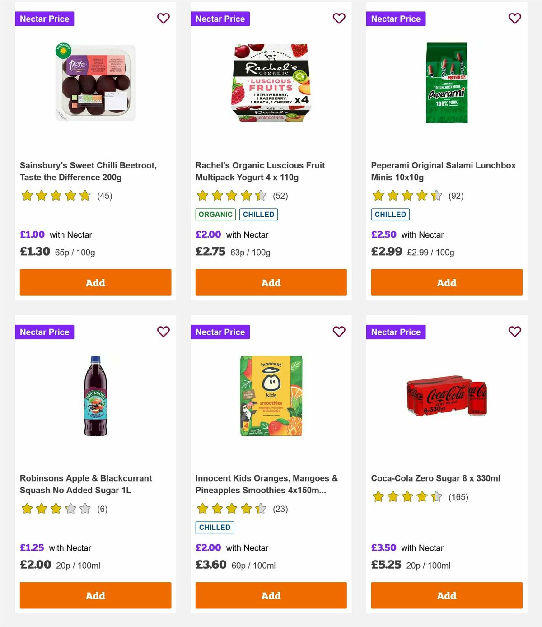The width and height of the screenshot is (542, 627).
Task: Favourite the Innocent Kids smoothies
Action: (339, 332)
